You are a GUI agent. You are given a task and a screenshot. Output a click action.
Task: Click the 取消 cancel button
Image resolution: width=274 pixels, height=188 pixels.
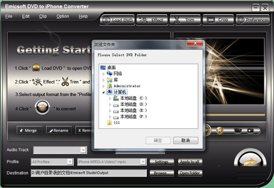pos(185,141)
